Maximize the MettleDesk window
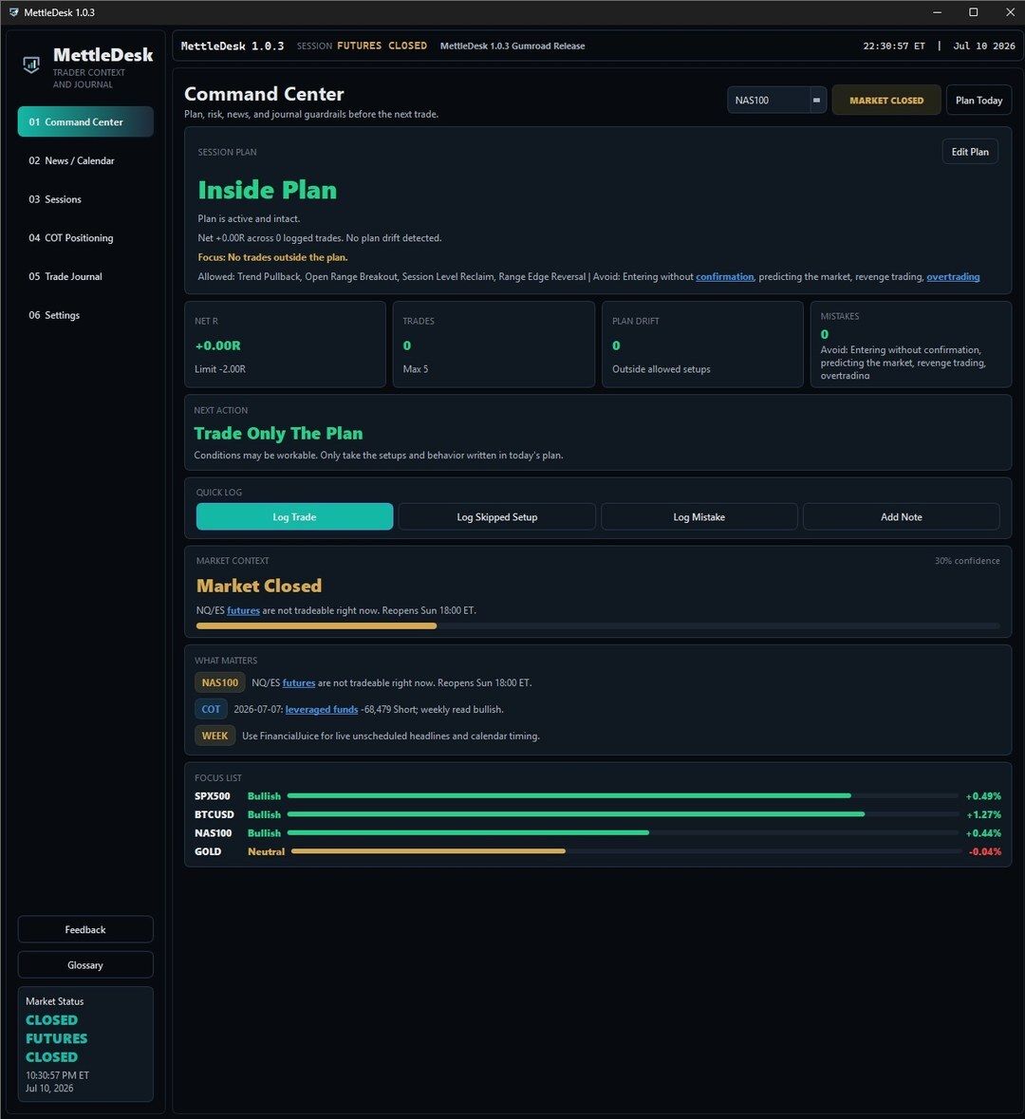This screenshot has height=1119, width=1025. click(973, 12)
